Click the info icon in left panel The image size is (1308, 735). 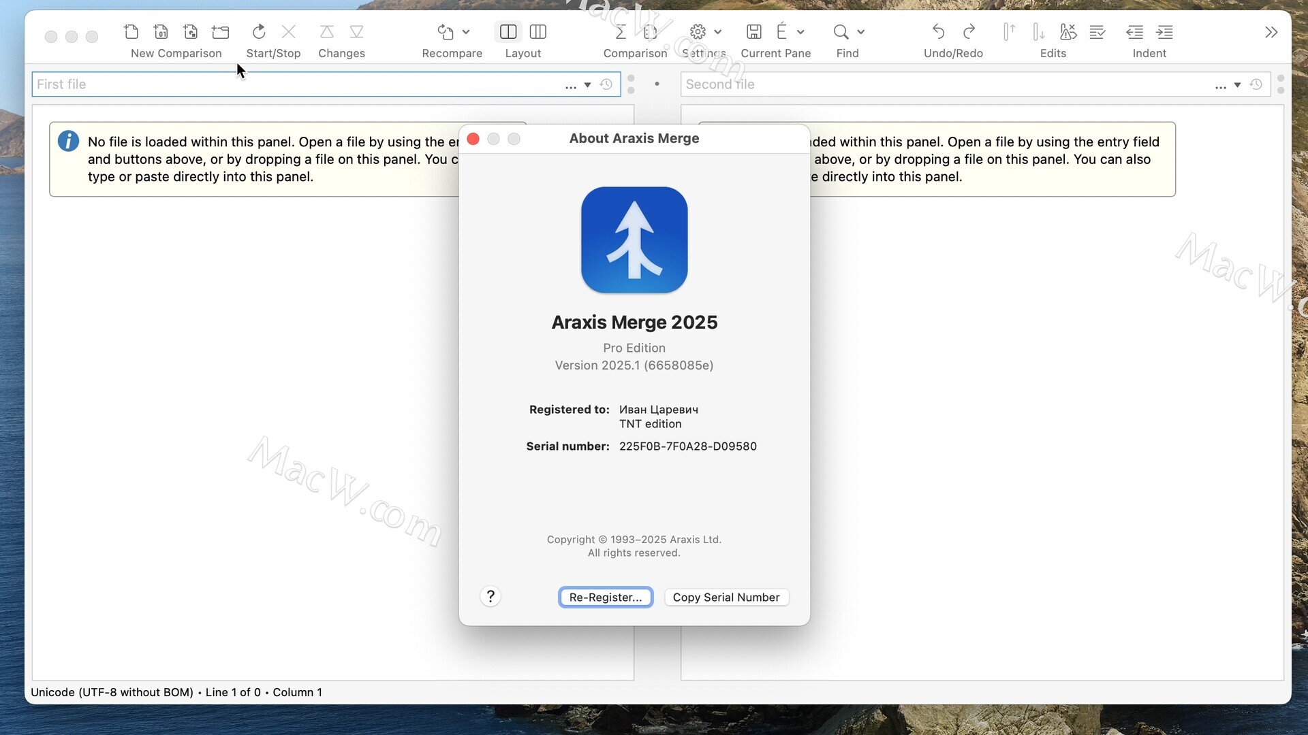(68, 141)
